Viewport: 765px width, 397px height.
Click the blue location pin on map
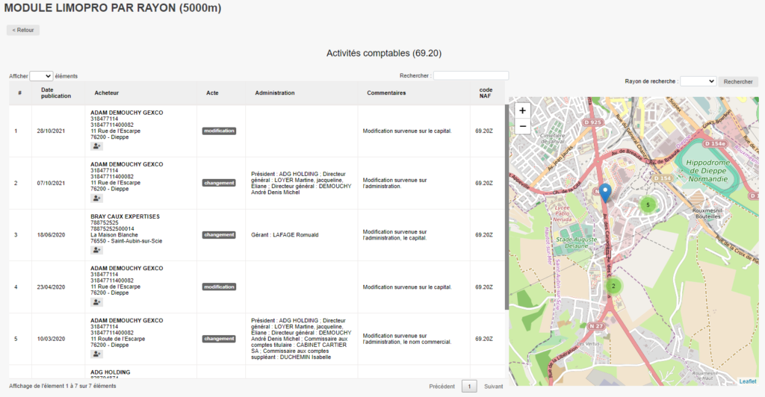pos(606,193)
